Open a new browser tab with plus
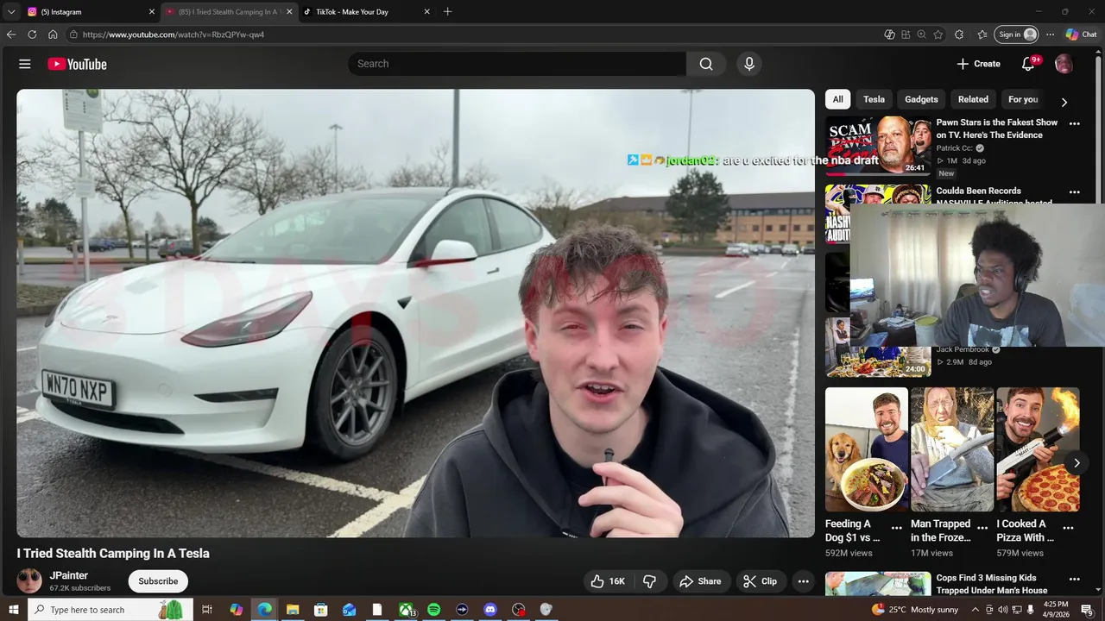 tap(447, 12)
